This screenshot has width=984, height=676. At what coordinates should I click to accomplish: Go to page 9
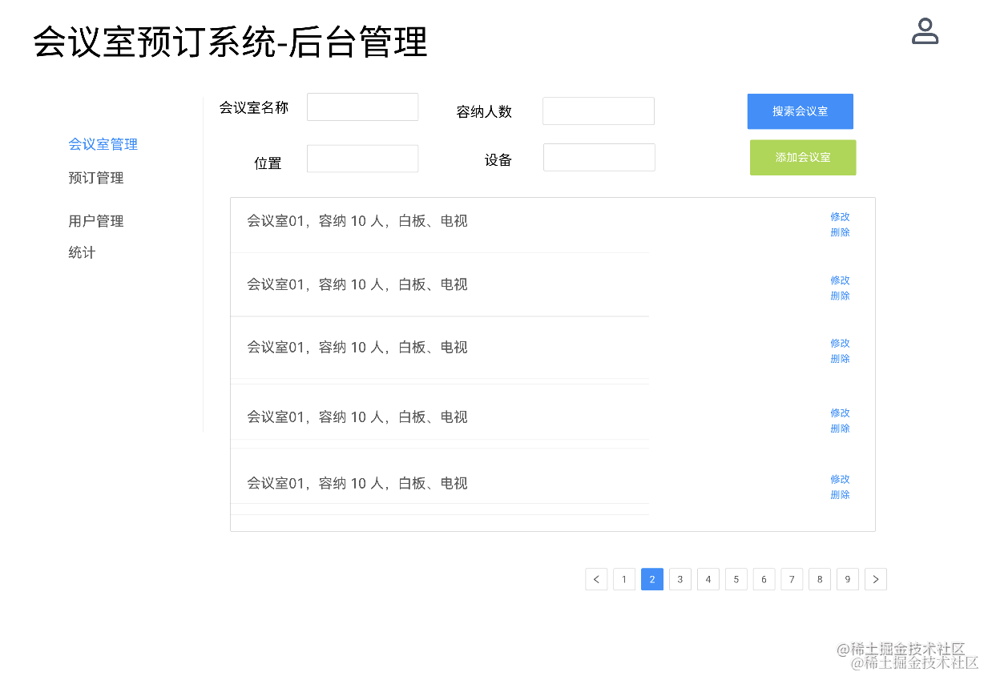point(848,579)
